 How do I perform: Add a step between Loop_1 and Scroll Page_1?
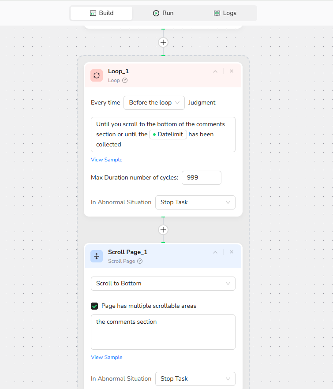pyautogui.click(x=163, y=230)
